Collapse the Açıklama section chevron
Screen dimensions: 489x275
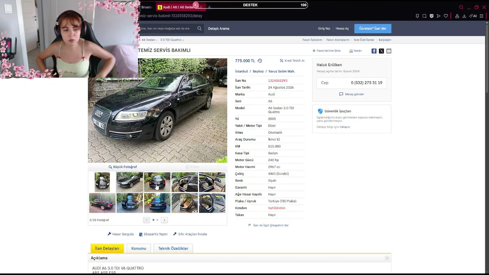point(387,258)
